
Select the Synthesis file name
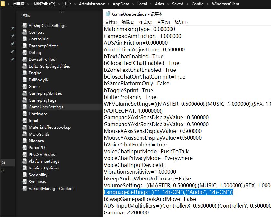tap(37, 181)
